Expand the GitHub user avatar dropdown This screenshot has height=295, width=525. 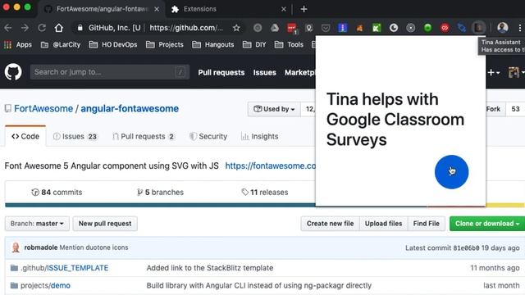[x=516, y=72]
